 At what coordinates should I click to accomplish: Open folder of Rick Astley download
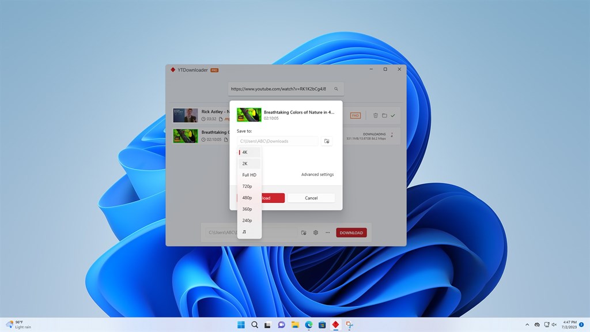point(384,115)
